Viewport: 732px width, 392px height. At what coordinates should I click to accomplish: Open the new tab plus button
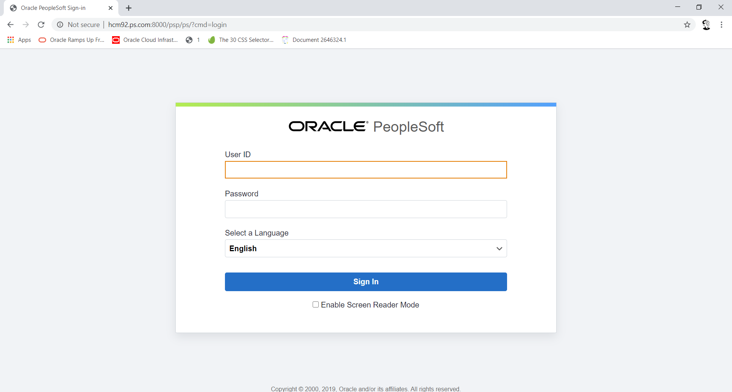click(129, 8)
